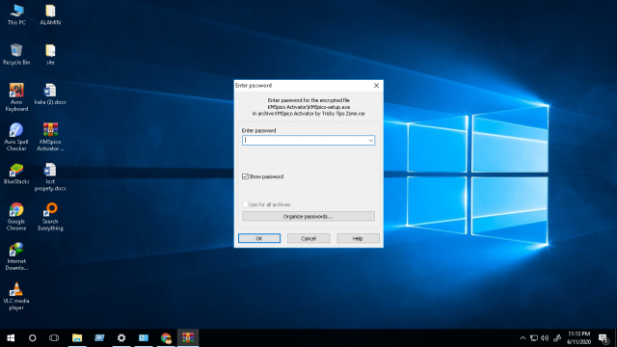Select lost propety.docx file

point(50,176)
